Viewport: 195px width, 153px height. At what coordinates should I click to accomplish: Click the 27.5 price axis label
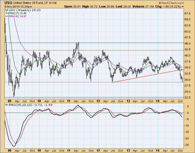click(187, 86)
